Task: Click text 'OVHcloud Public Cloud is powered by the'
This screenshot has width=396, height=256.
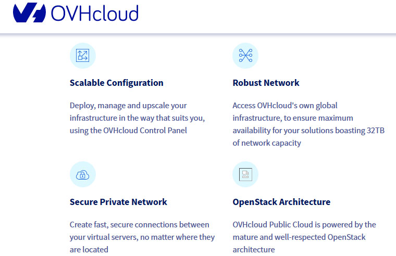Action: [304, 225]
